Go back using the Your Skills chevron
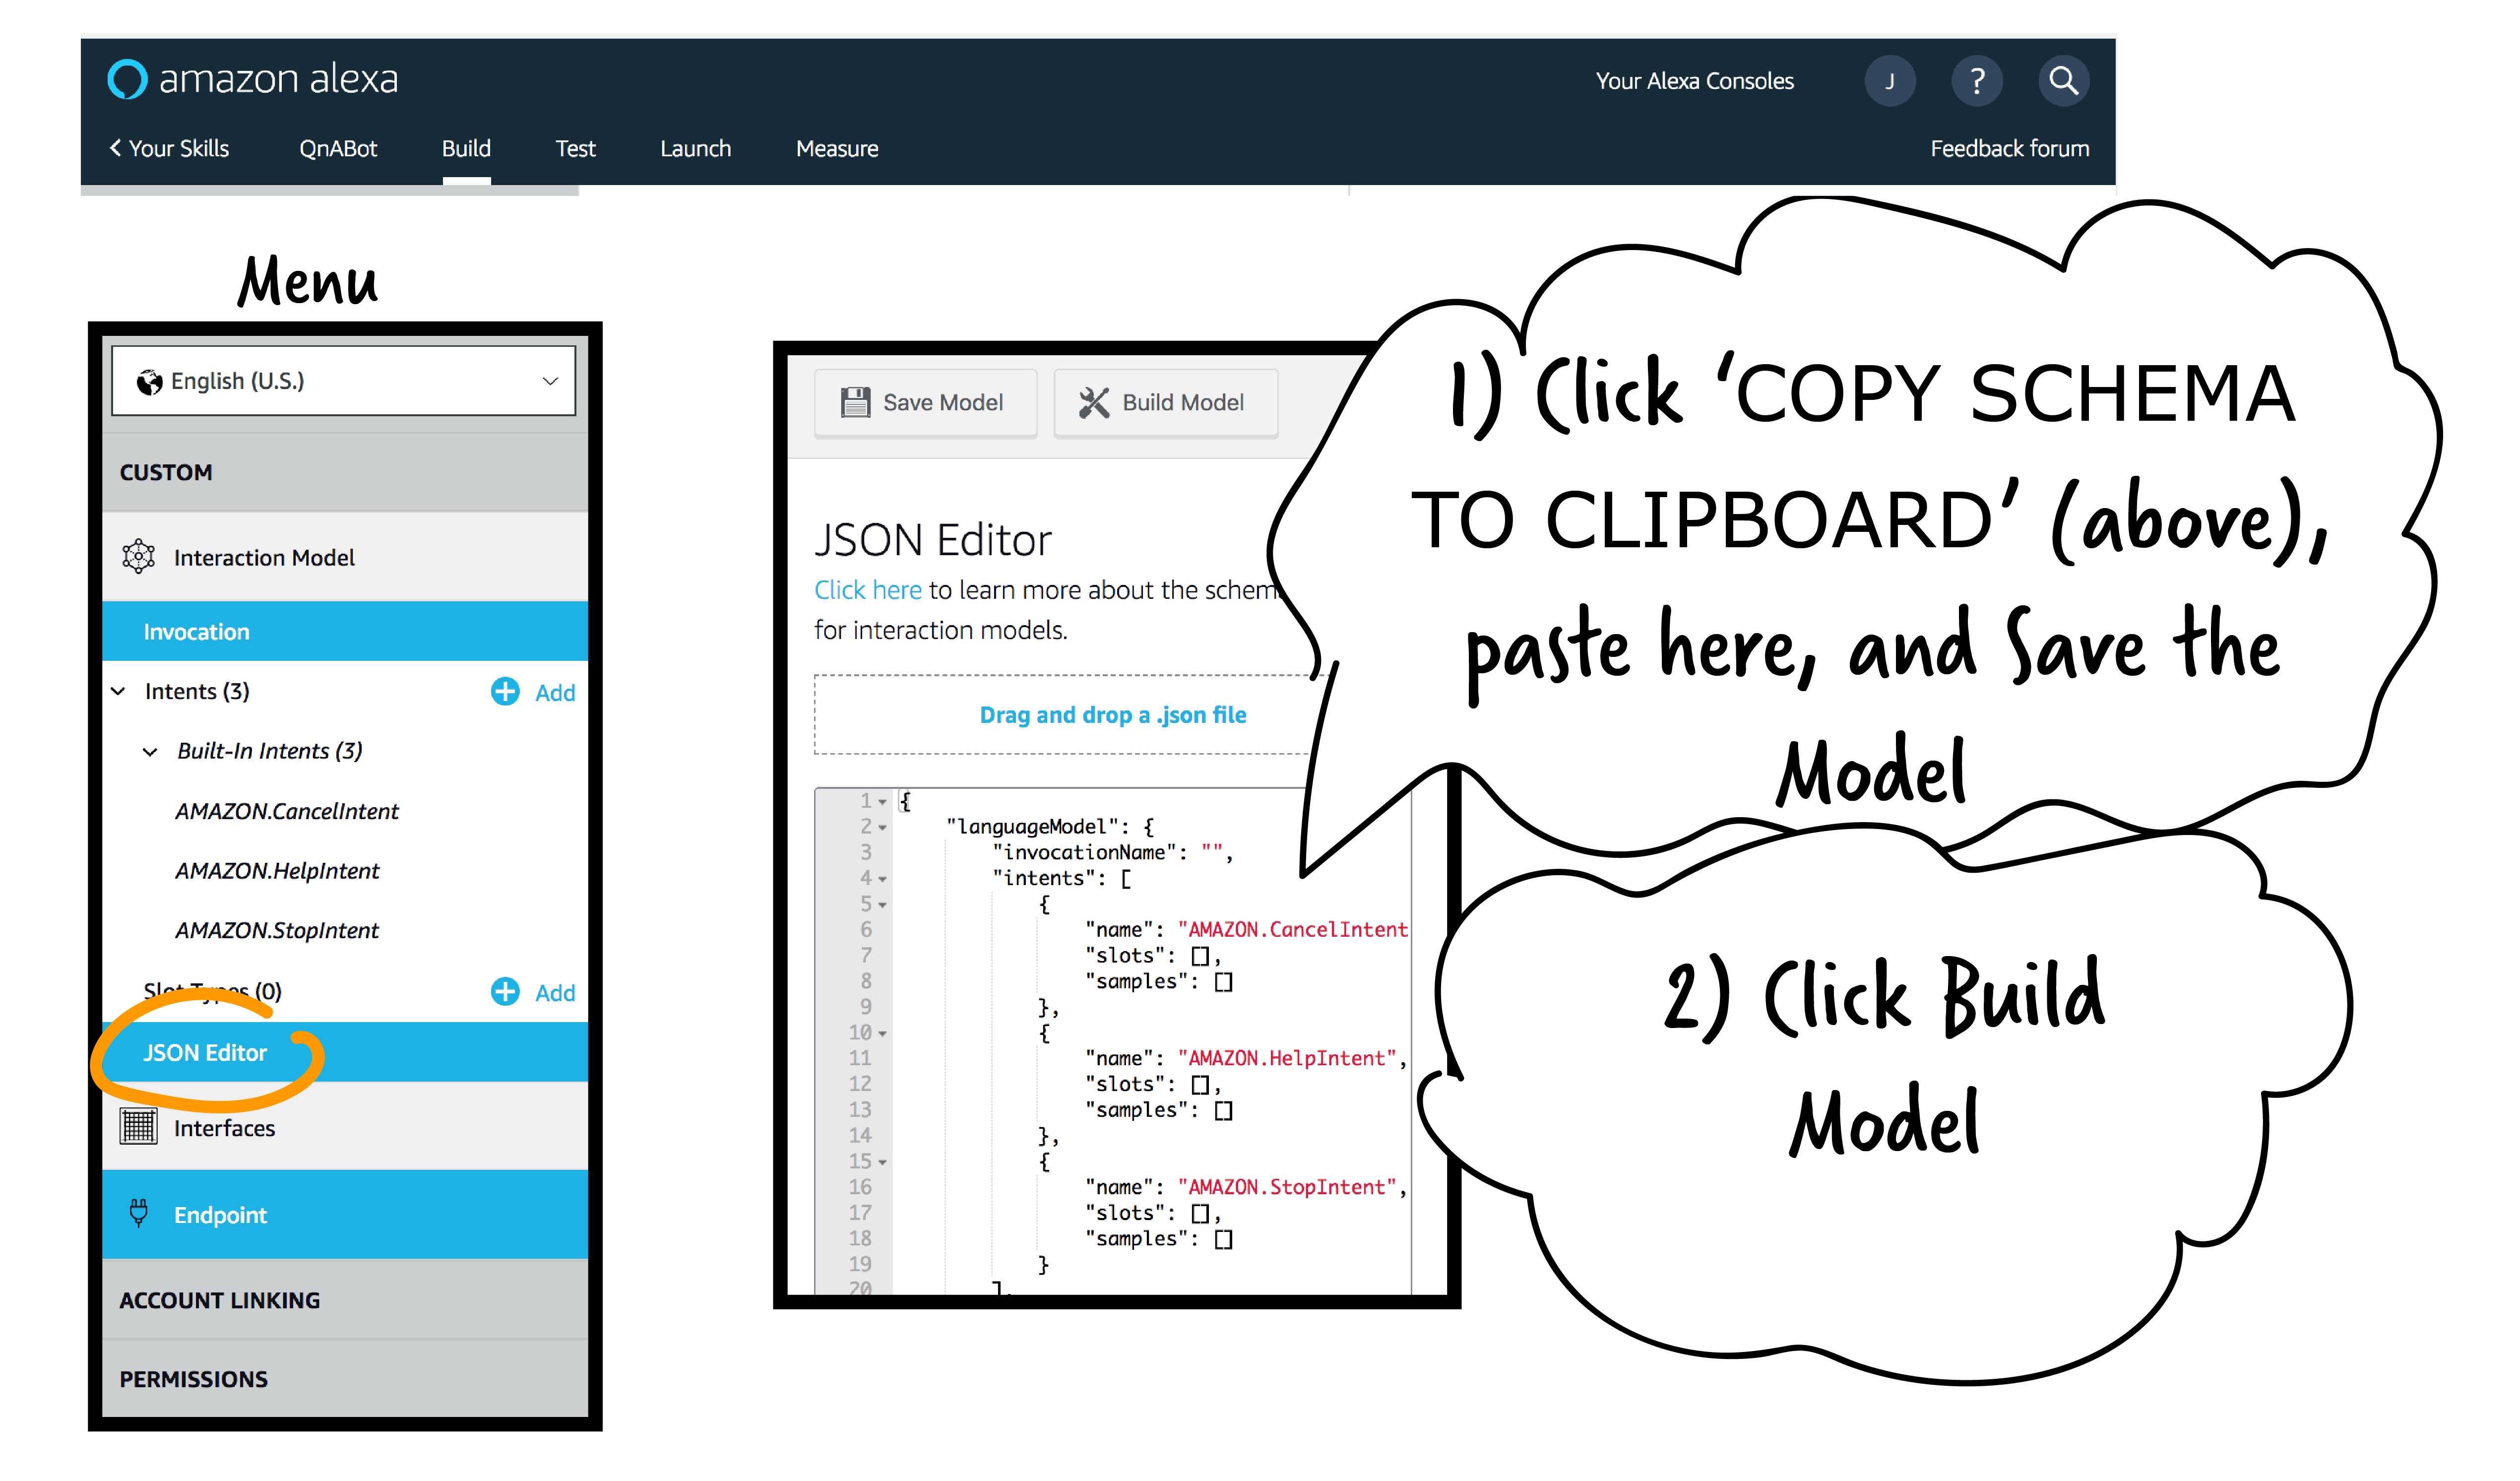This screenshot has height=1481, width=2520. 115,148
